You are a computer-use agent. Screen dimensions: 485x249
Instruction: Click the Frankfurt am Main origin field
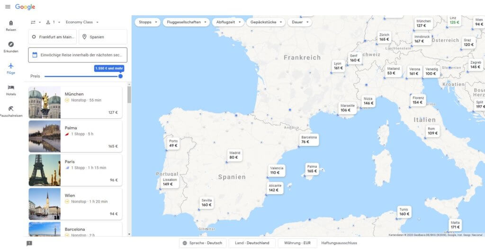point(52,37)
